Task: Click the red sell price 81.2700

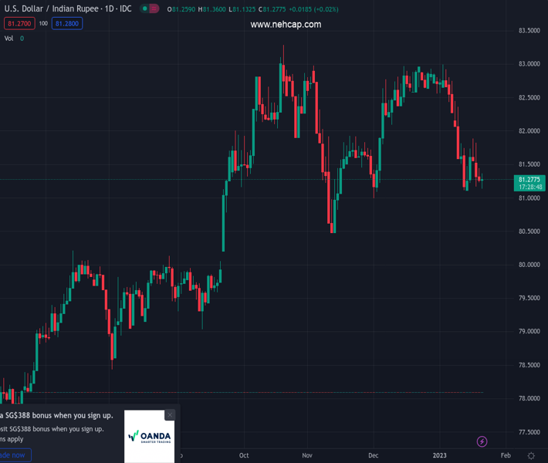Action: [19, 24]
